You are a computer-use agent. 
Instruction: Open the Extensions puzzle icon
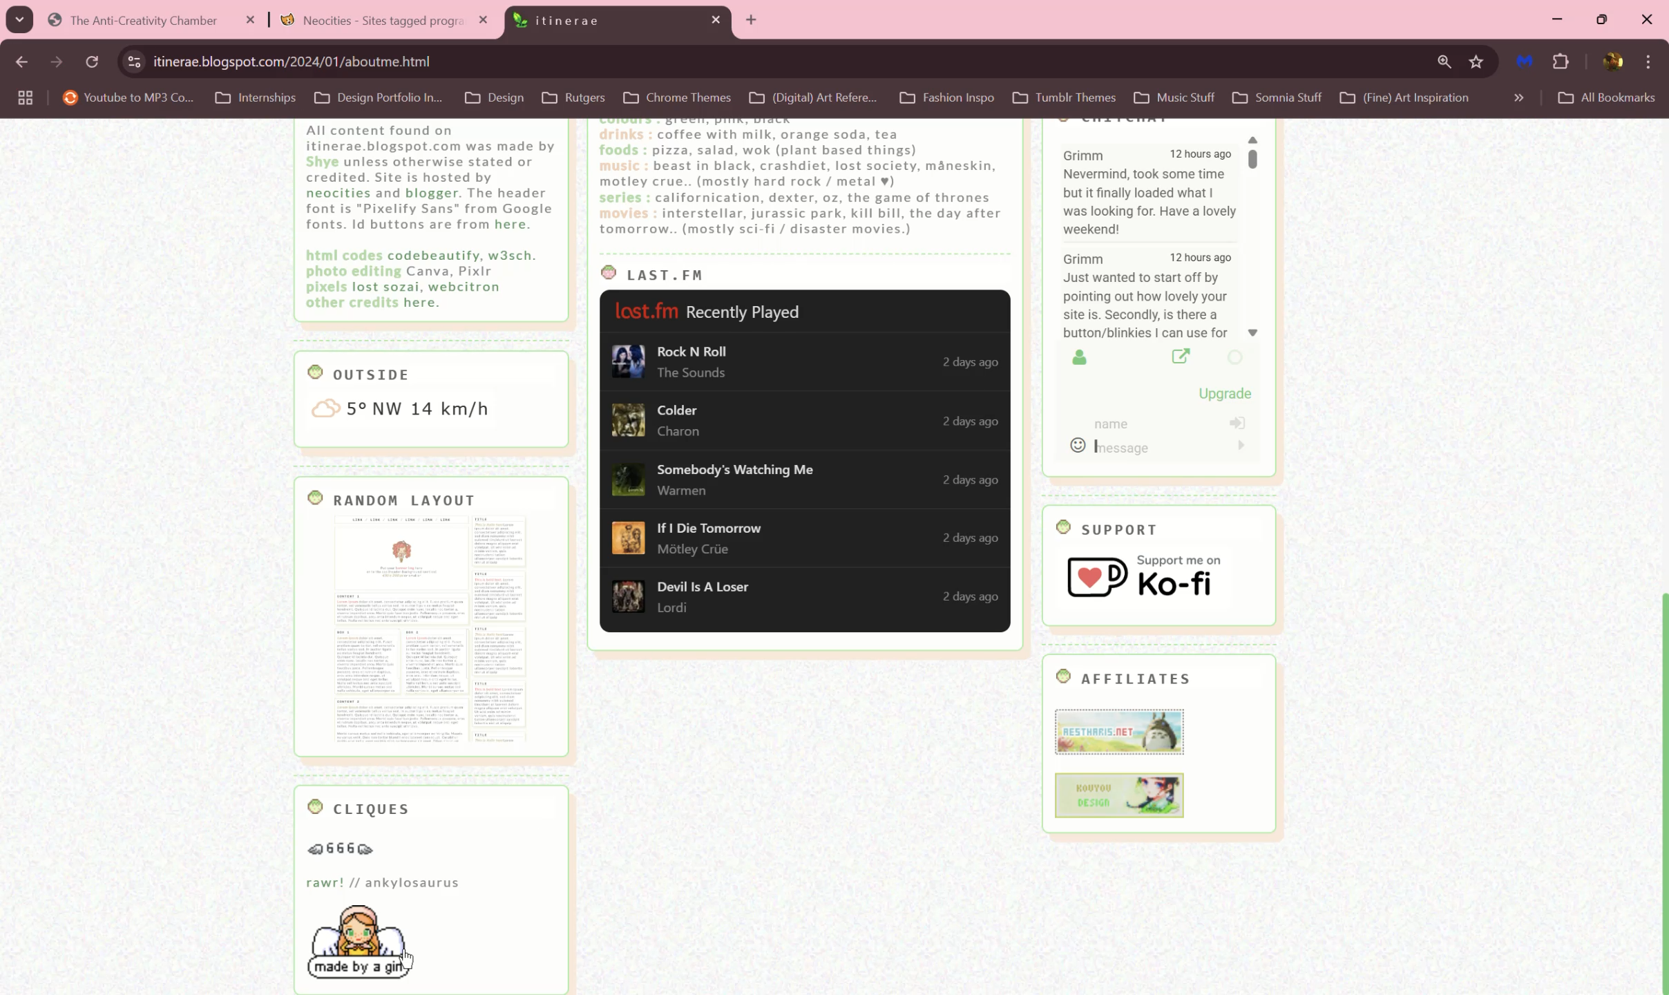point(1561,61)
